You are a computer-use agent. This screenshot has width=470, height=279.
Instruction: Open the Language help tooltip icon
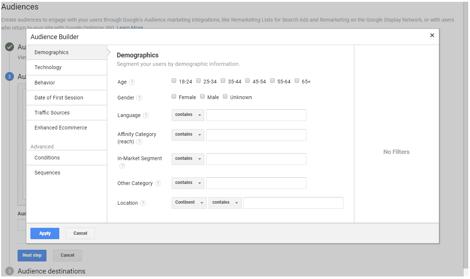[146, 115]
